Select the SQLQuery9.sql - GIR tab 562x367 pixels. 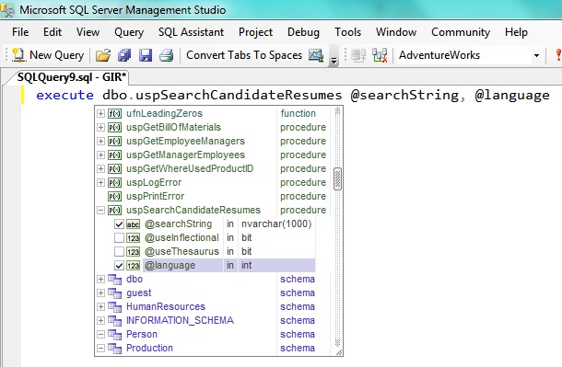coord(72,77)
